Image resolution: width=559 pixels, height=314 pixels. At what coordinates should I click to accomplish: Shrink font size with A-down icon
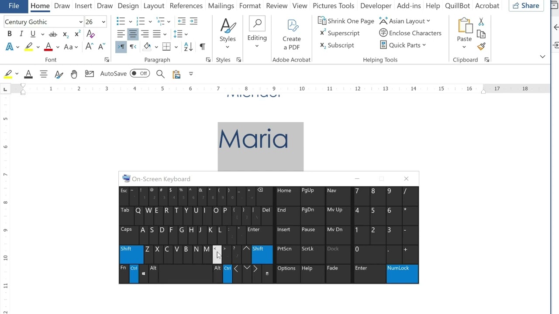(101, 47)
